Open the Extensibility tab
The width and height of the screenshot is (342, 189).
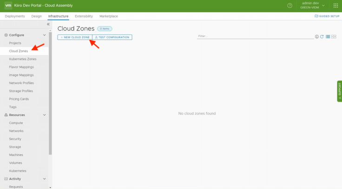(x=84, y=16)
